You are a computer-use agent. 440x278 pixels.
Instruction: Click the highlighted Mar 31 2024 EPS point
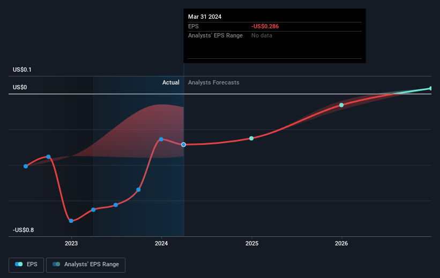tap(183, 144)
